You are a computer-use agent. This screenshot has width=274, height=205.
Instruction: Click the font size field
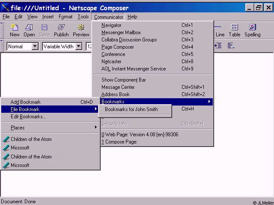pos(89,47)
